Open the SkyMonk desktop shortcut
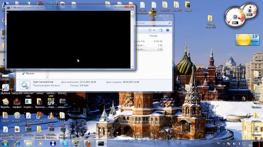The width and height of the screenshot is (263, 147). pos(5,89)
